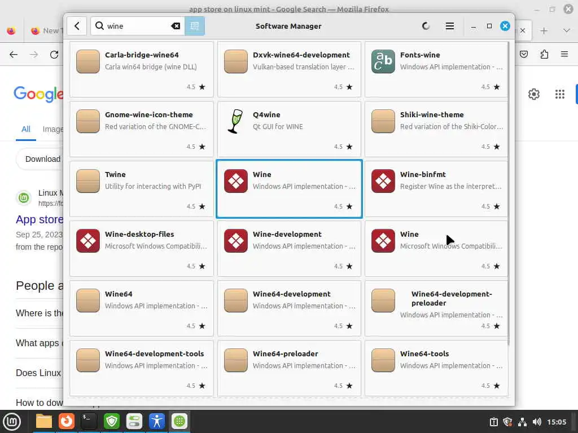The height and width of the screenshot is (433, 578).
Task: Open Firefox extensions puzzle icon
Action: (x=544, y=55)
